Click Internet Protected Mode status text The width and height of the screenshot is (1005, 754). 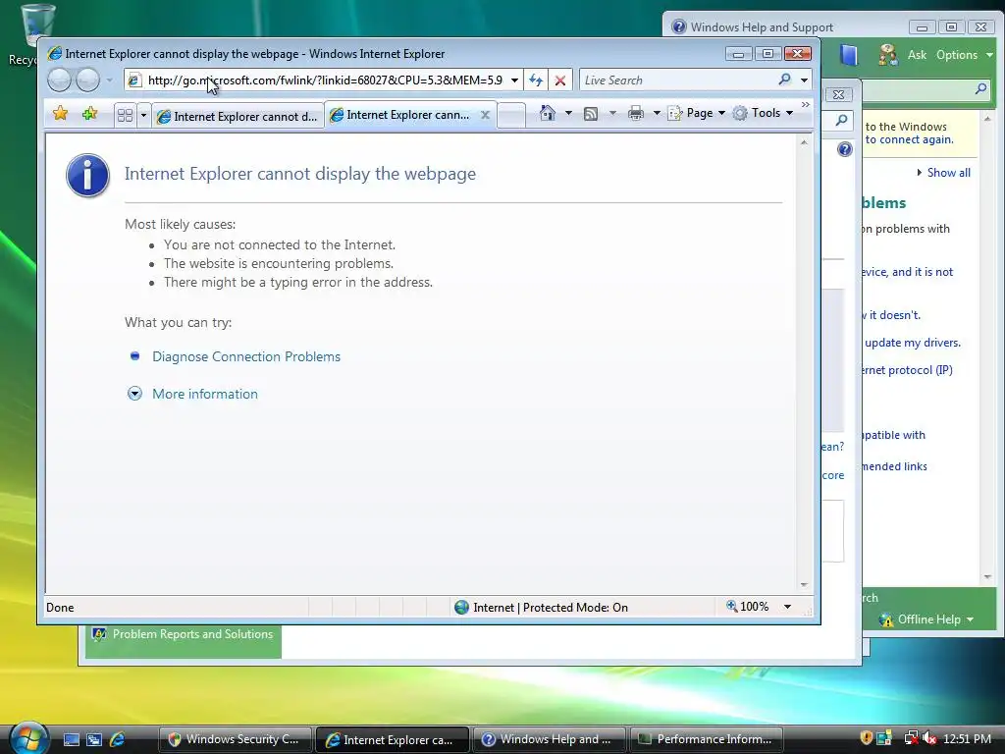click(x=551, y=607)
